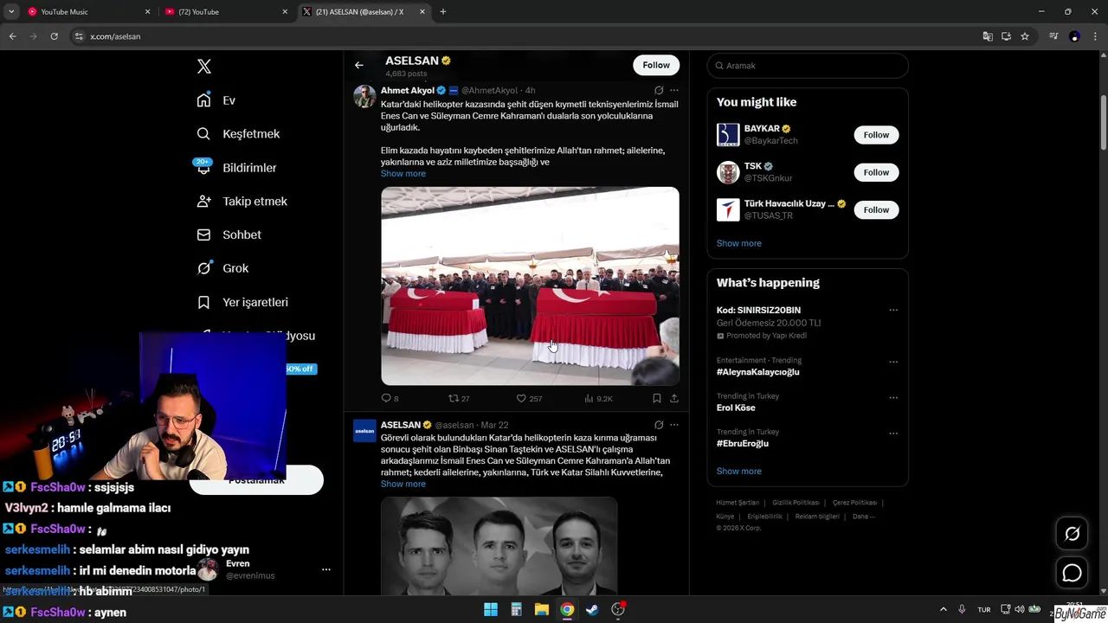Repost Ahmet Akyol post
Viewport: 1108px width, 623px height.
(459, 398)
